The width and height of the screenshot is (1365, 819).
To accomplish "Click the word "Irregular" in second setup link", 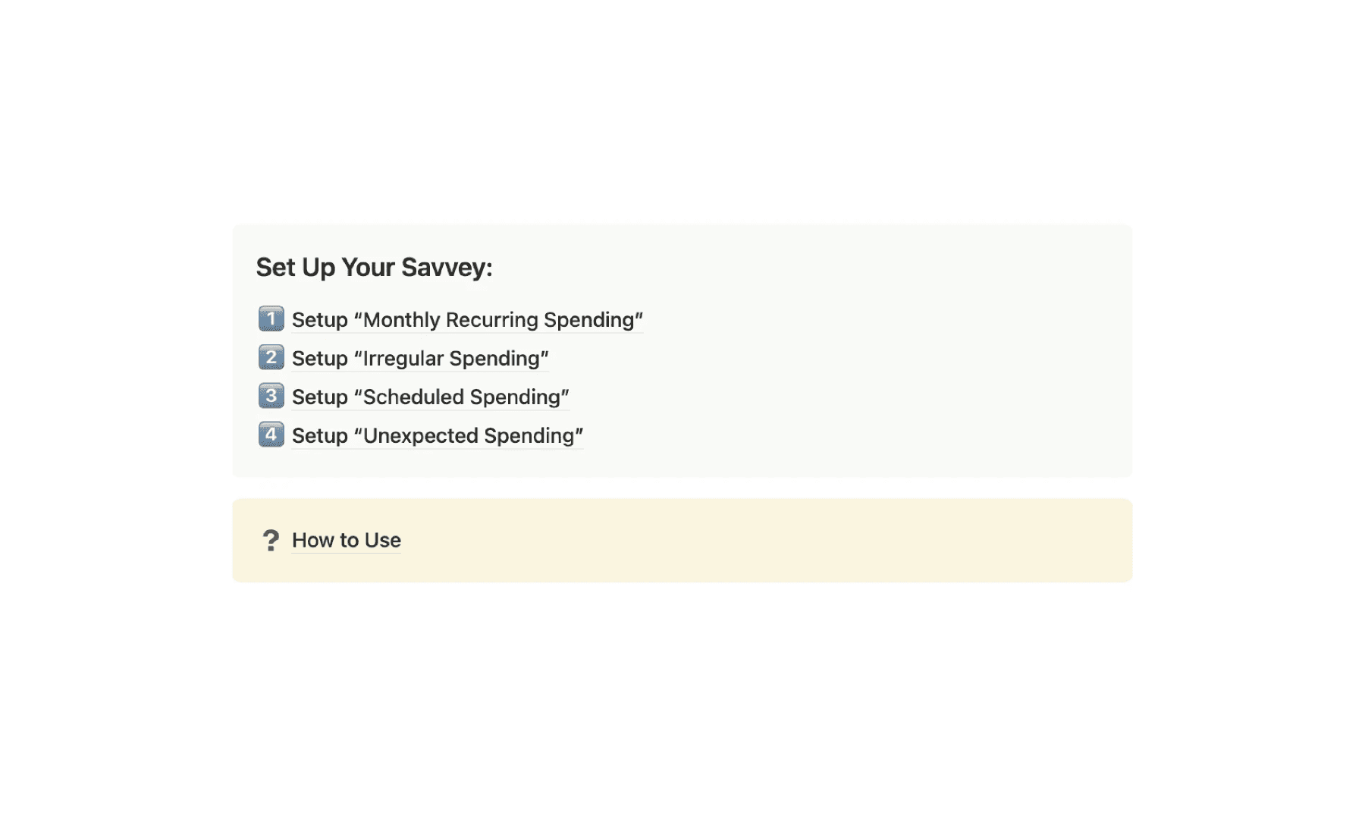I will tap(403, 359).
